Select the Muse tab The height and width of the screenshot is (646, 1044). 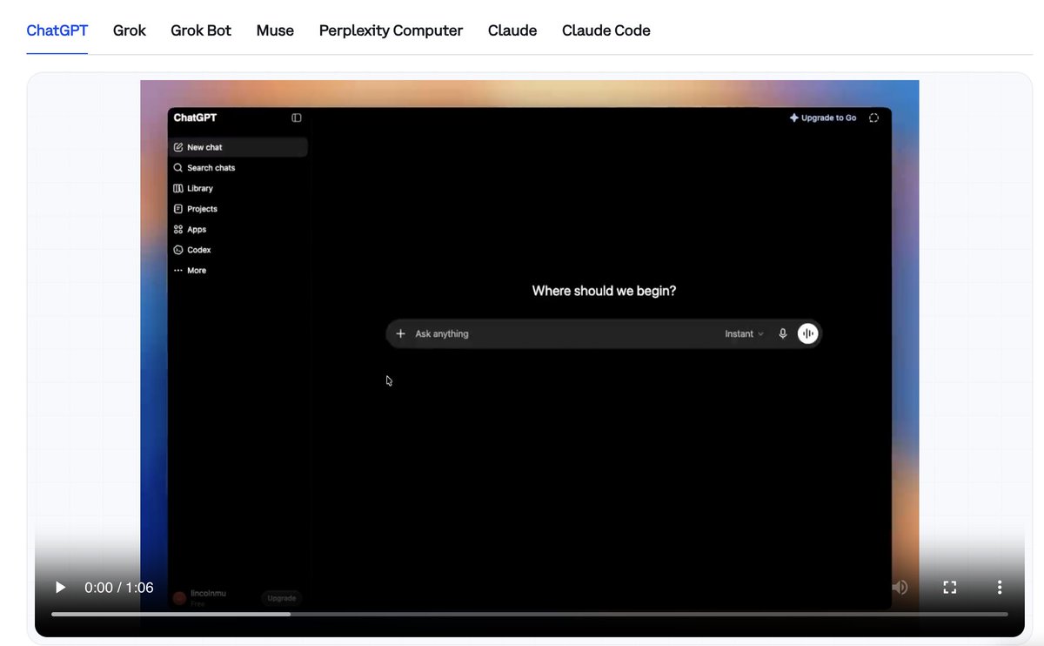[x=275, y=30]
